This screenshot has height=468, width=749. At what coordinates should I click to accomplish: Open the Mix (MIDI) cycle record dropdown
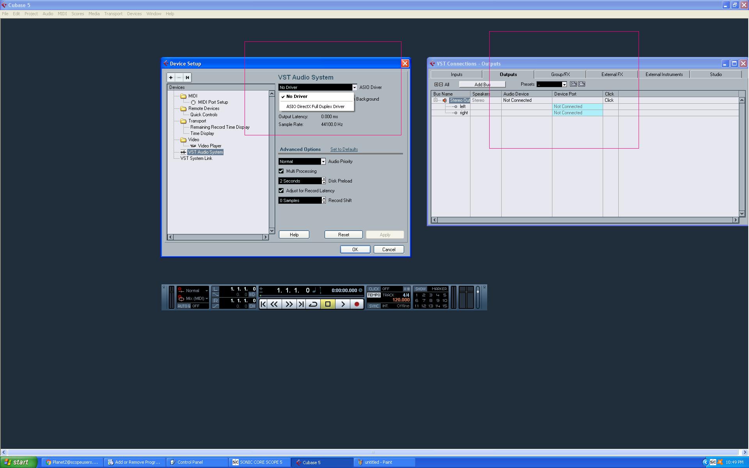[206, 299]
